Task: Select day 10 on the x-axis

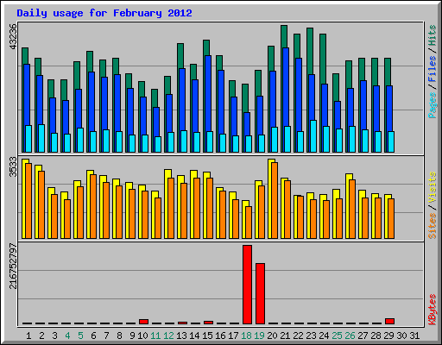Action: 142,336
